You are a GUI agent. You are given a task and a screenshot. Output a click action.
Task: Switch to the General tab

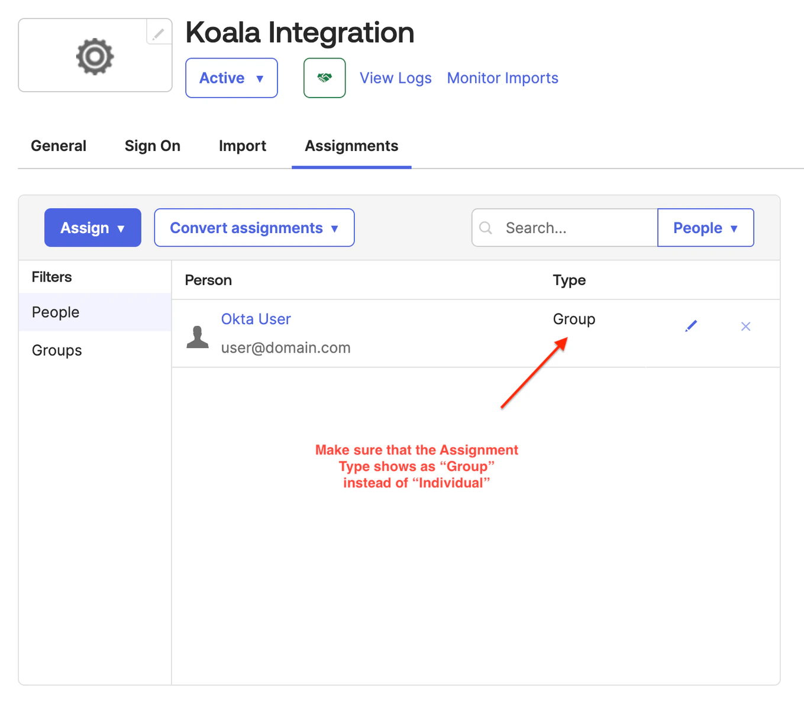59,146
